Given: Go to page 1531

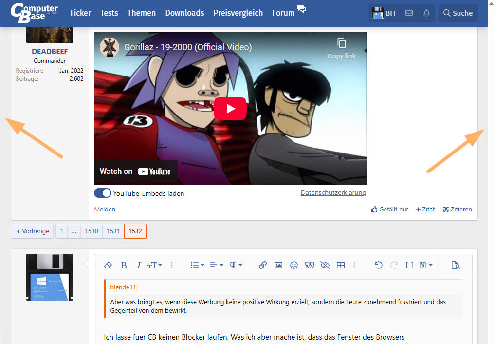Looking at the screenshot, I should pos(113,231).
